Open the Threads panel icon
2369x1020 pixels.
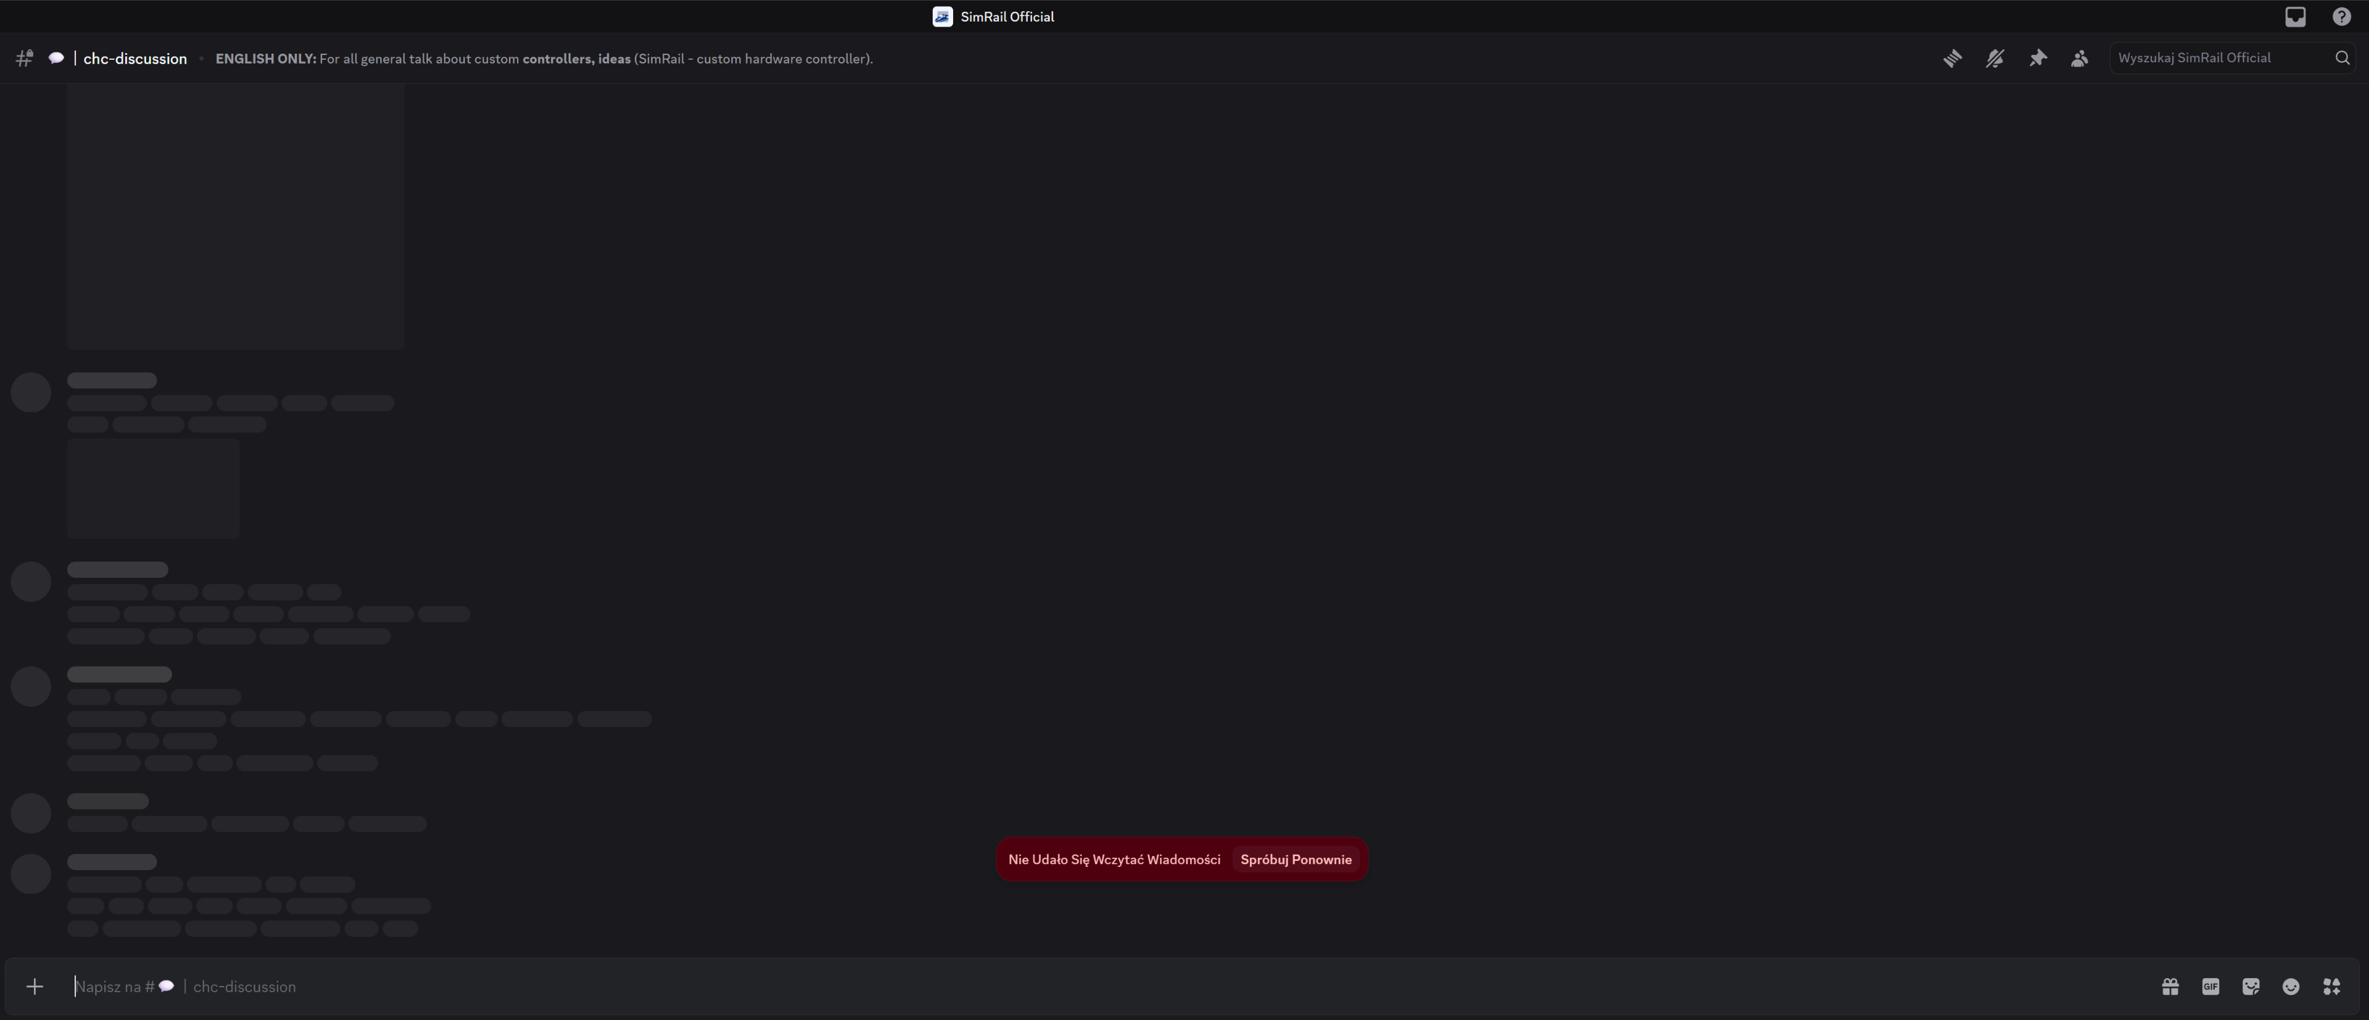tap(1953, 58)
